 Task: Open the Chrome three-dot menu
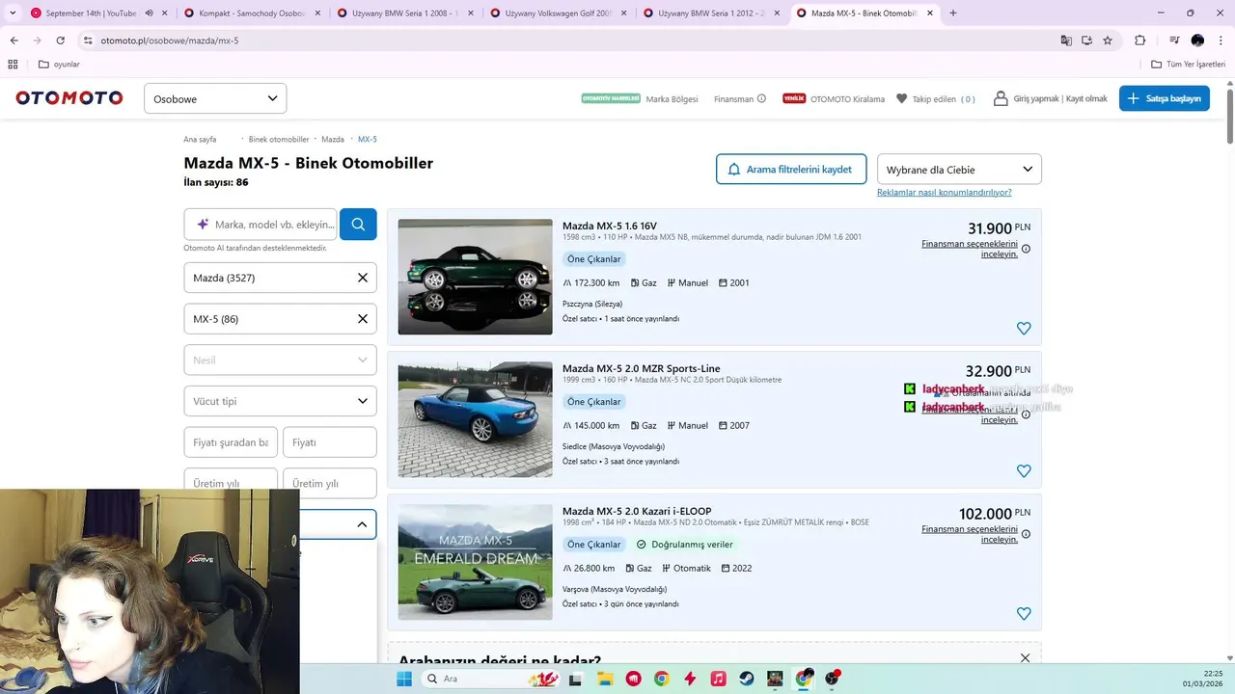pyautogui.click(x=1221, y=40)
